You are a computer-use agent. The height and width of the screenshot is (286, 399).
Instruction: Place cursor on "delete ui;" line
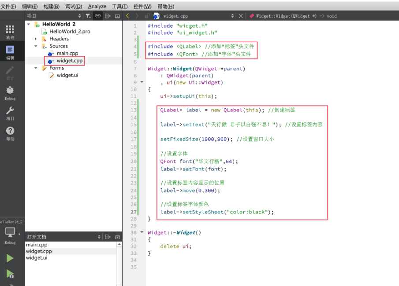(x=176, y=246)
